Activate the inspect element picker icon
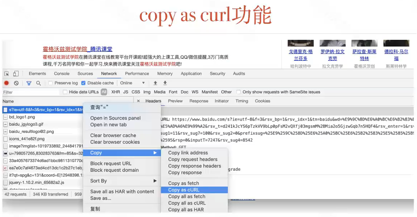Viewport: 417px width, 217px height. pos(6,74)
